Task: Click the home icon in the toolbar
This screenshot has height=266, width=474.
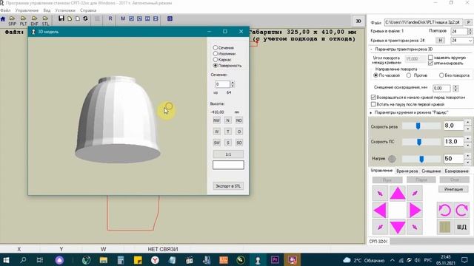Action: click(3, 19)
